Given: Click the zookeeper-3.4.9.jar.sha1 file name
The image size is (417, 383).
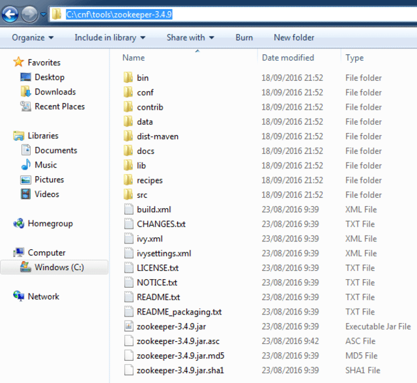Looking at the screenshot, I should click(x=180, y=371).
